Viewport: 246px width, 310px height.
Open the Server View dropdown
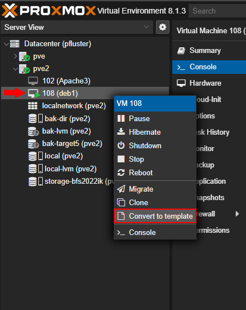tap(77, 27)
